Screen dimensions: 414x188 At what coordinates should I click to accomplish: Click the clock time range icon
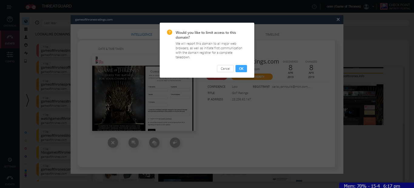pyautogui.click(x=37, y=23)
